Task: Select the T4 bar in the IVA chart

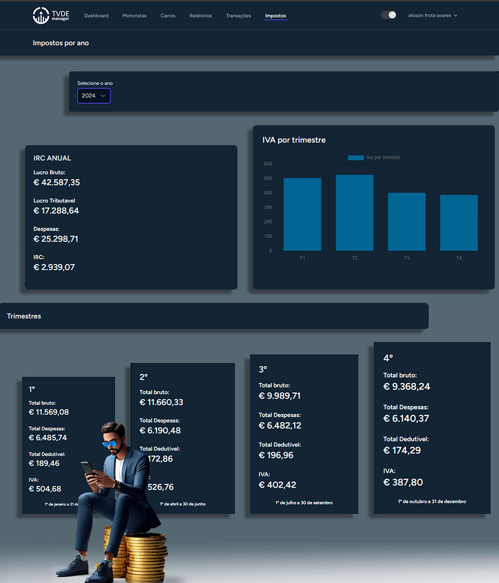Action: 458,223
